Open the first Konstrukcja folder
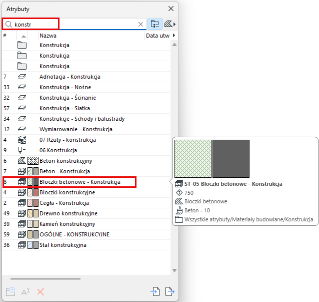The height and width of the screenshot is (302, 319). point(86,45)
